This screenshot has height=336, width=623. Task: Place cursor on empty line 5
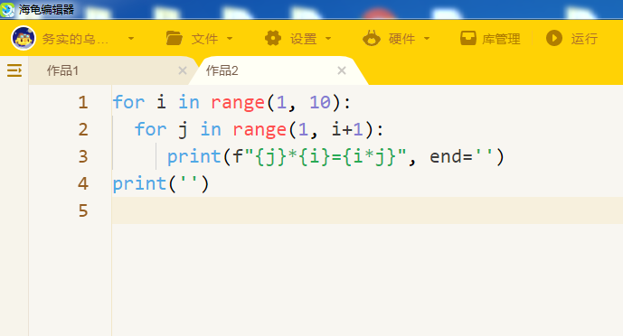367,210
